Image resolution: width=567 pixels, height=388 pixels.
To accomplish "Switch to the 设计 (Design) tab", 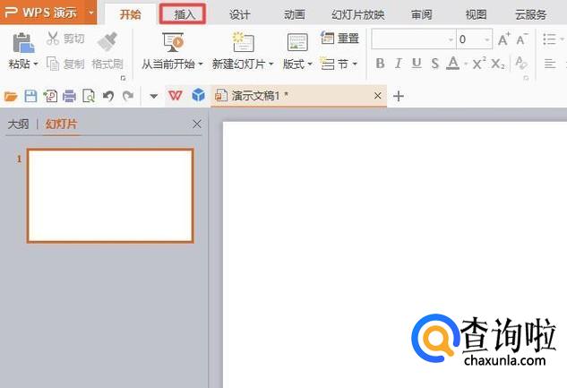I will pos(239,14).
